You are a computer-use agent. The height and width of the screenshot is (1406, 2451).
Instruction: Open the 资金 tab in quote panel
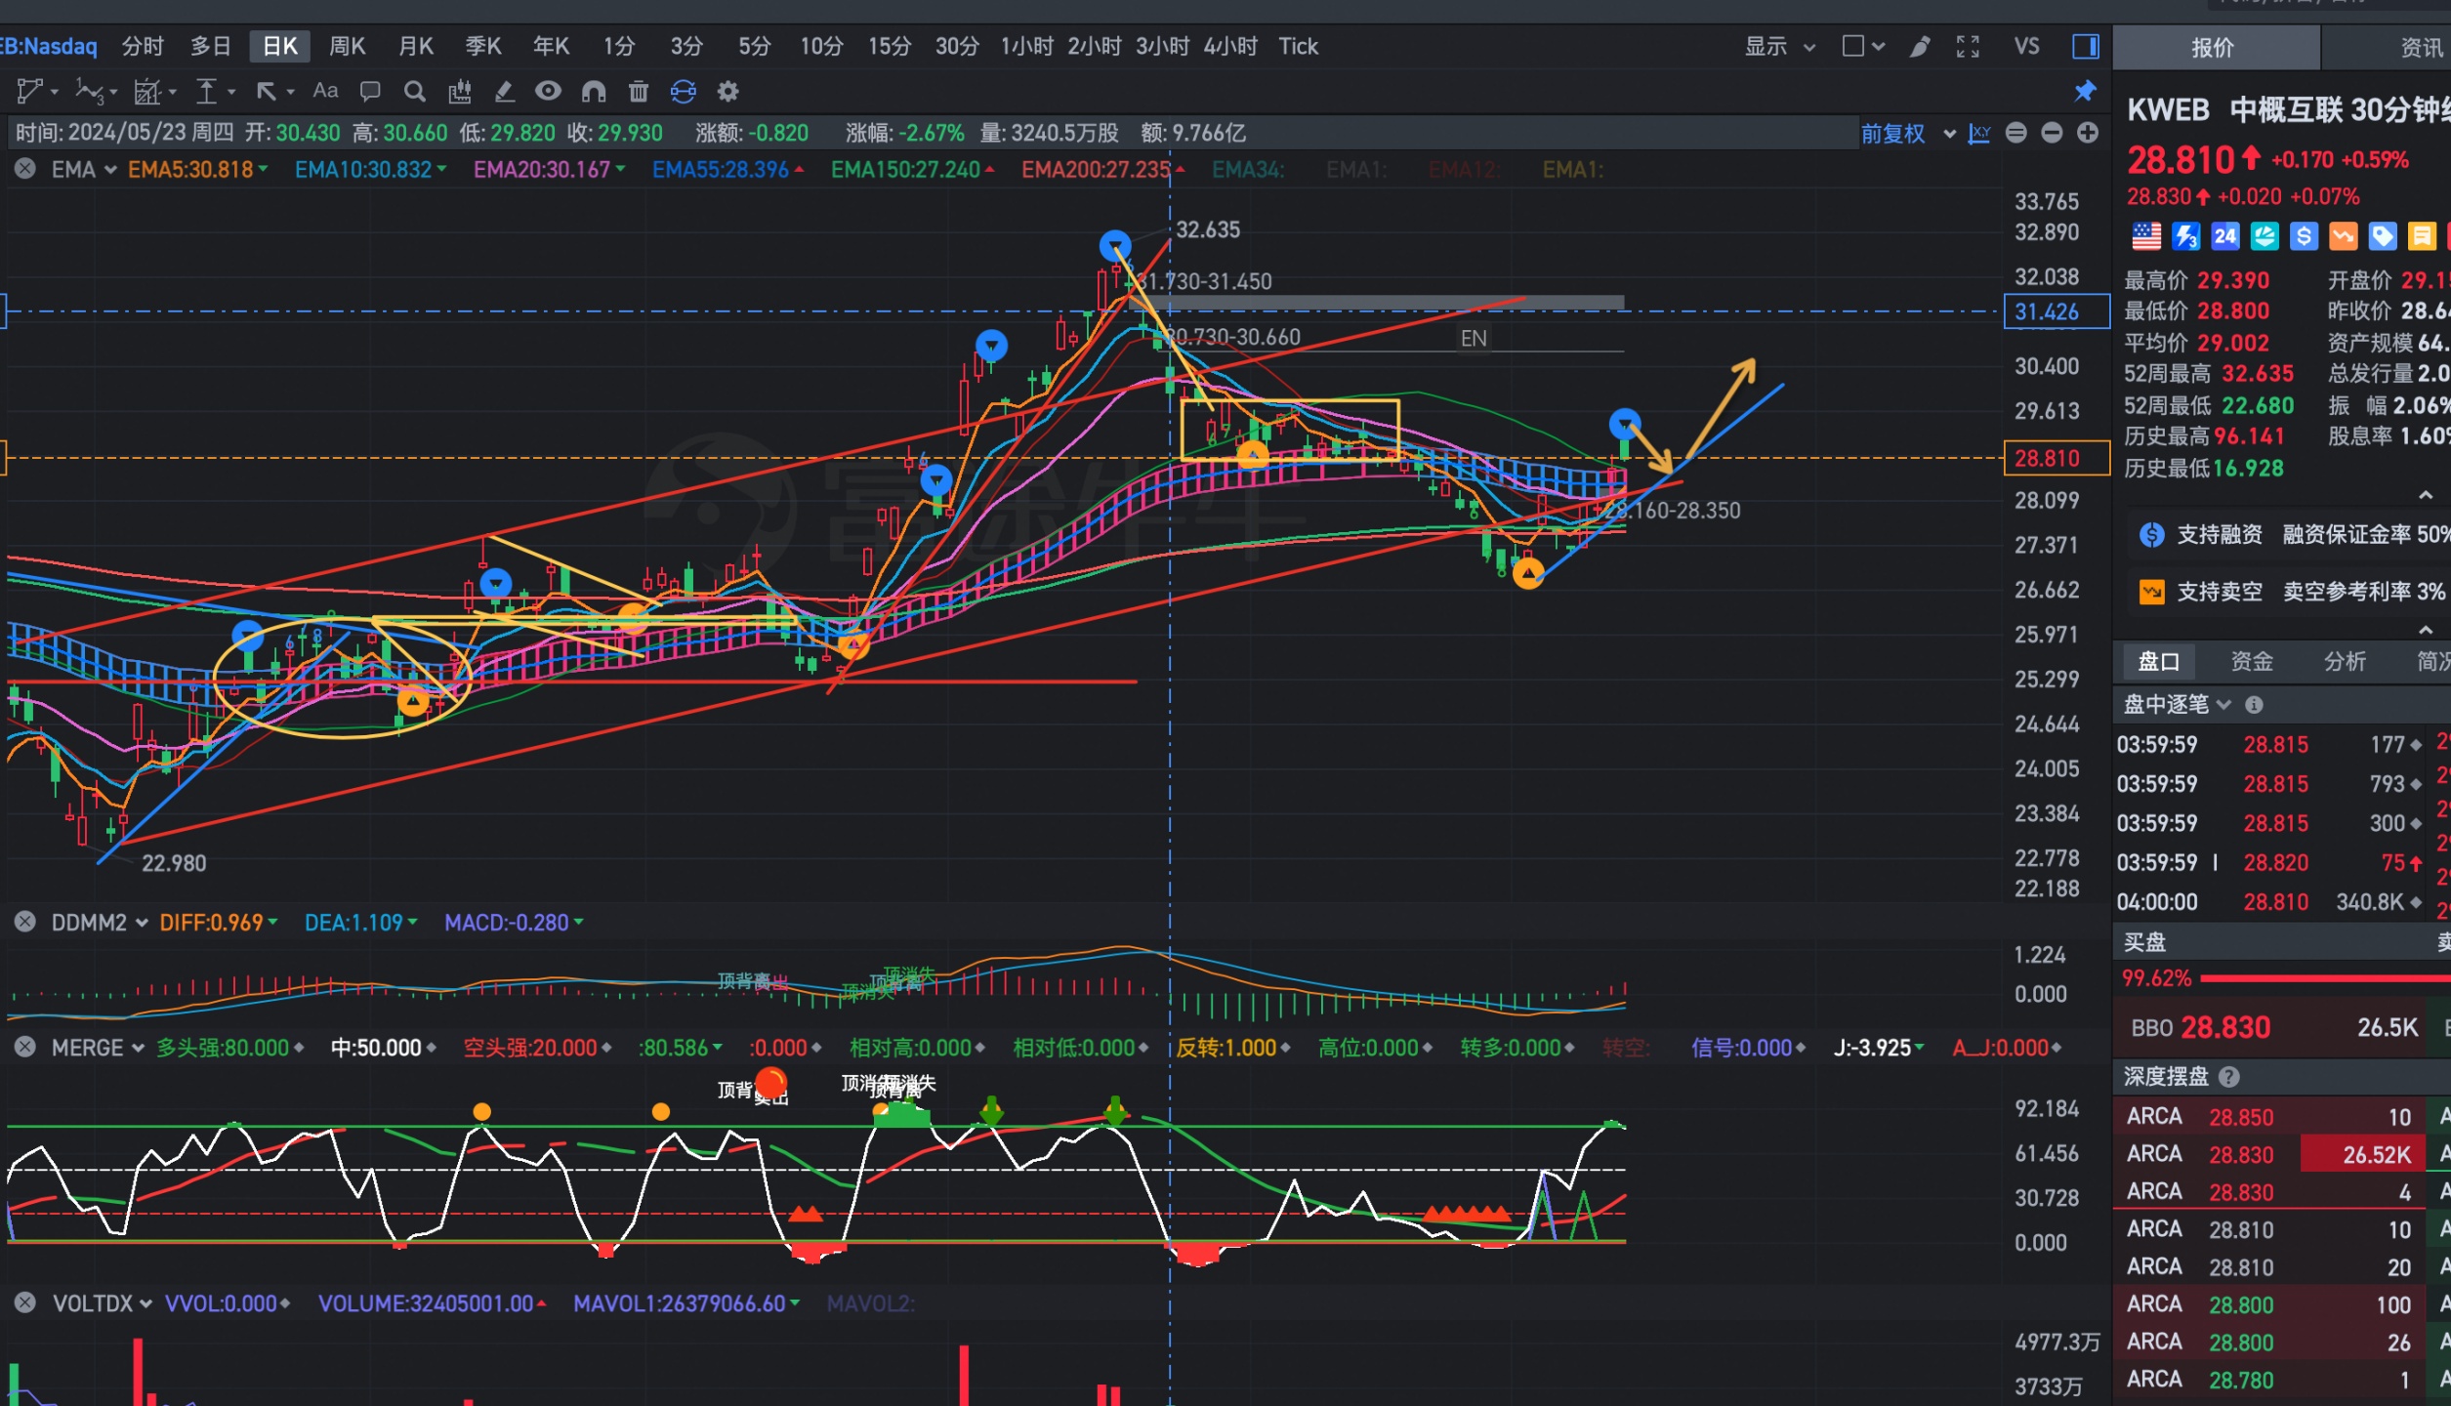tap(2251, 661)
